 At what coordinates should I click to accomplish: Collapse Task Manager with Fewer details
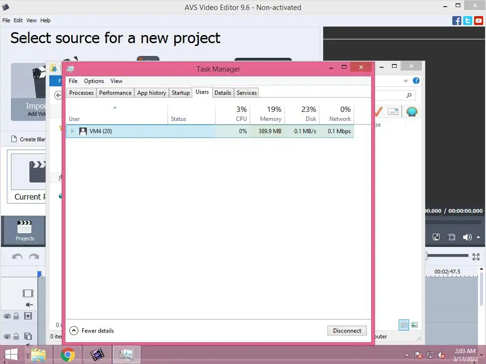(x=92, y=330)
